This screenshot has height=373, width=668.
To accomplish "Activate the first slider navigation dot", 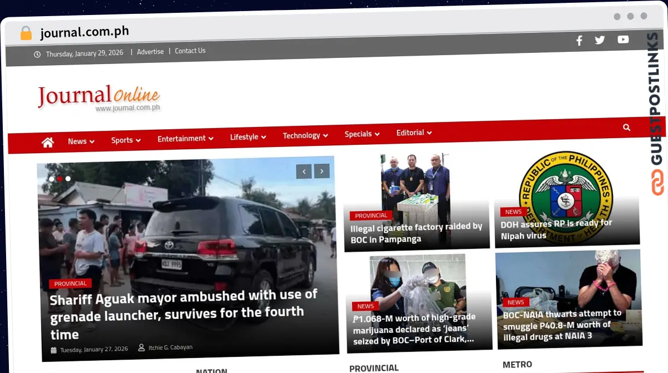I will pos(52,179).
